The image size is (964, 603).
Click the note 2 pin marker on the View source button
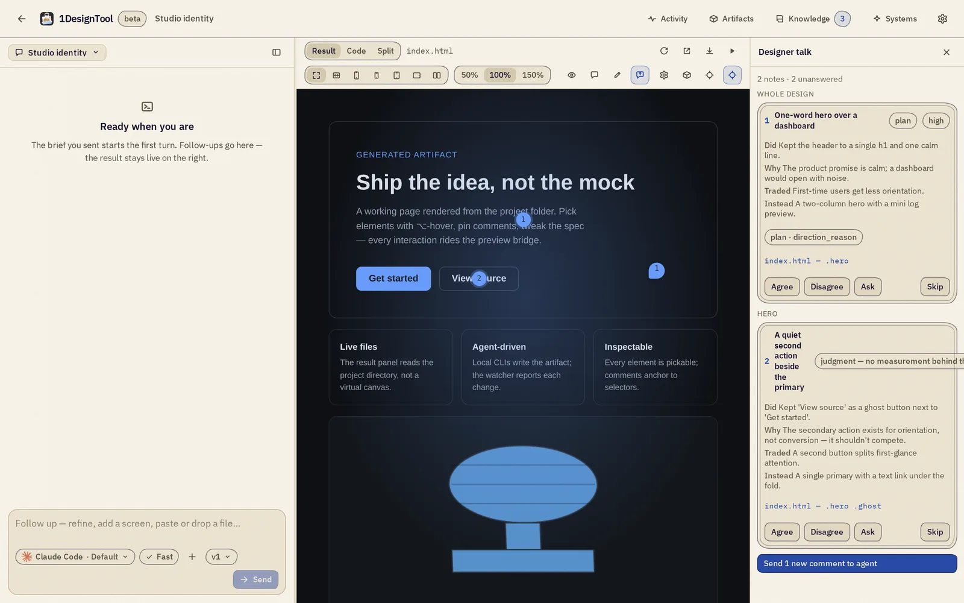click(x=479, y=279)
